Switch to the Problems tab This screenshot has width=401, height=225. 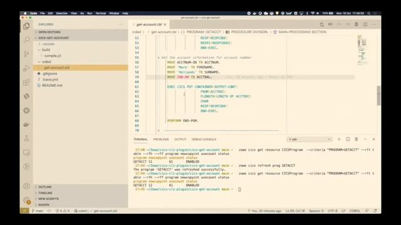tap(161, 139)
